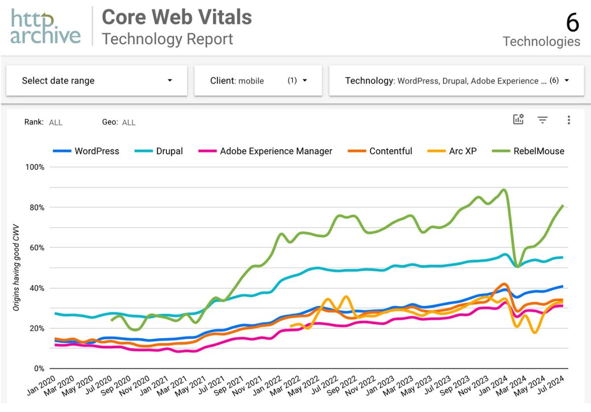Viewport: 591px width, 412px height.
Task: Click the Core Web Vitals title
Action: [177, 17]
